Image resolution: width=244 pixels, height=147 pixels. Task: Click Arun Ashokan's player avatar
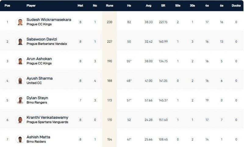pos(20,61)
